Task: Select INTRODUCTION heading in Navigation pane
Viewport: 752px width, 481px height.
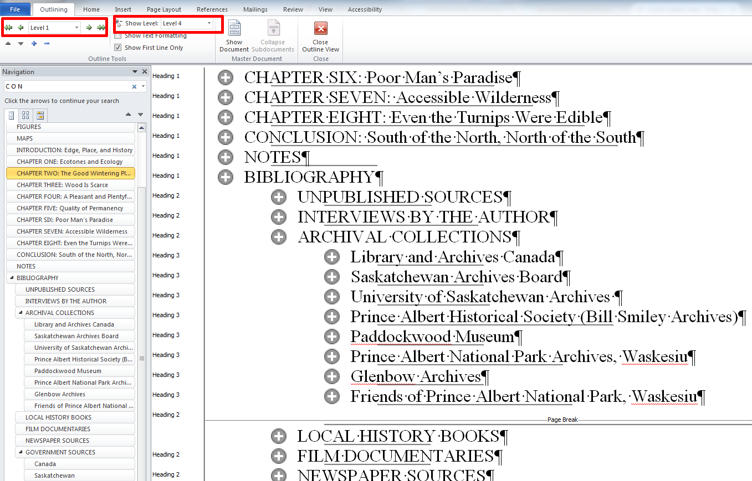Action: pos(71,150)
